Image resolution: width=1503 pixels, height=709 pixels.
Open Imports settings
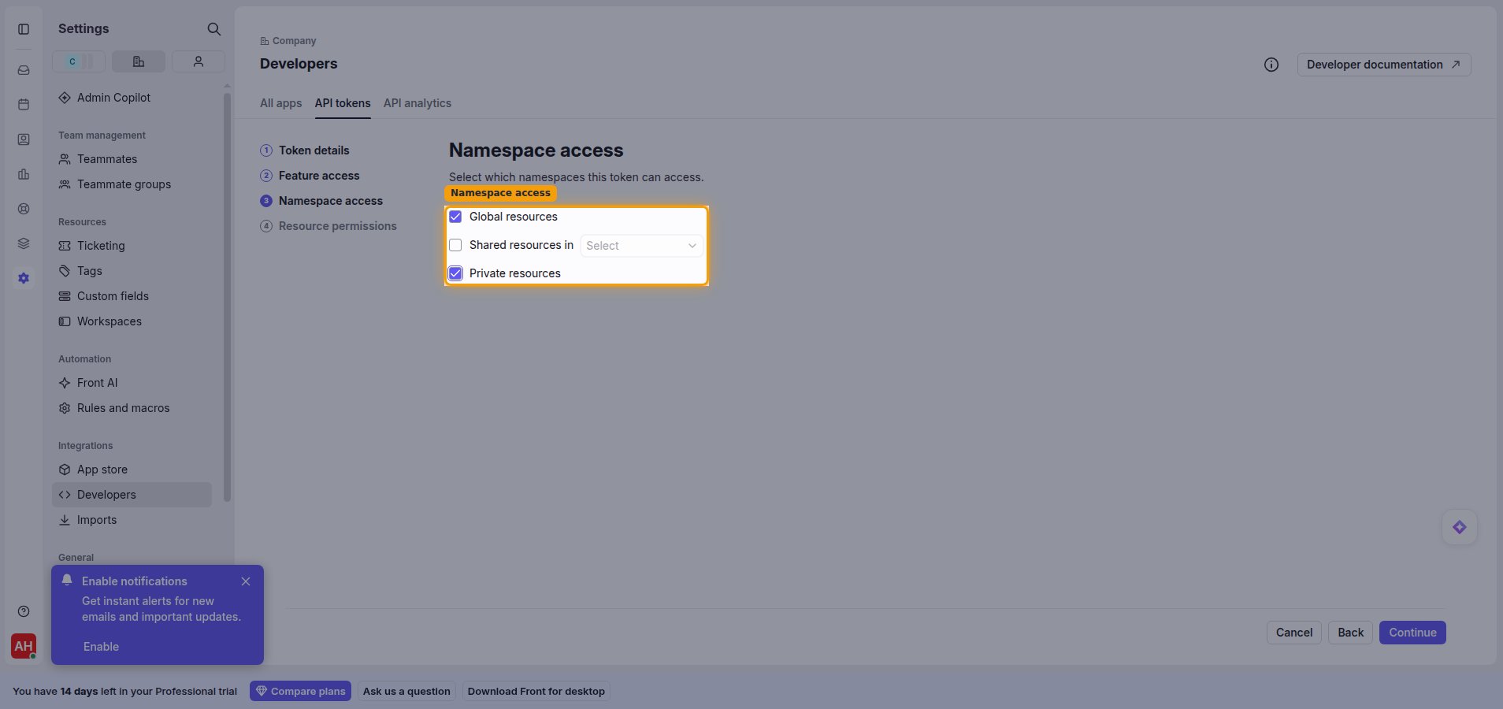click(x=132, y=520)
